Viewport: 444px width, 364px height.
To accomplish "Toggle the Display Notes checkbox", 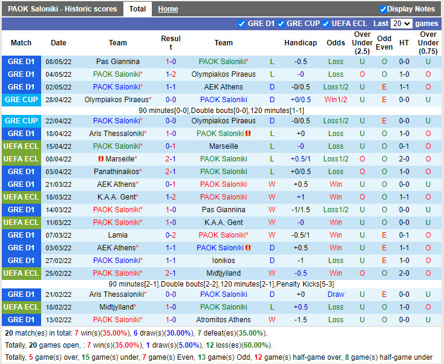I will coord(383,9).
